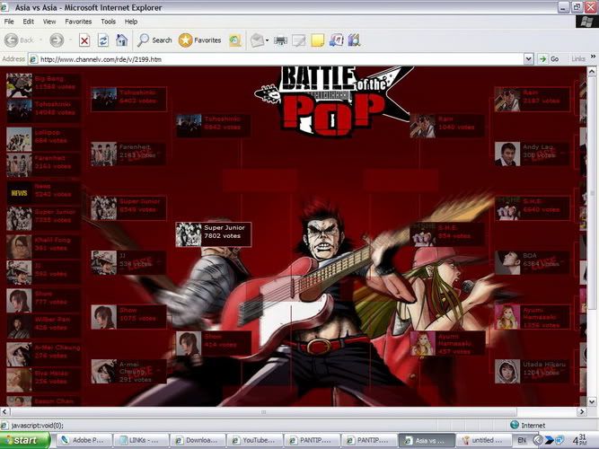Image resolution: width=599 pixels, height=449 pixels.
Task: Click the Forward navigation arrow
Action: 57,40
